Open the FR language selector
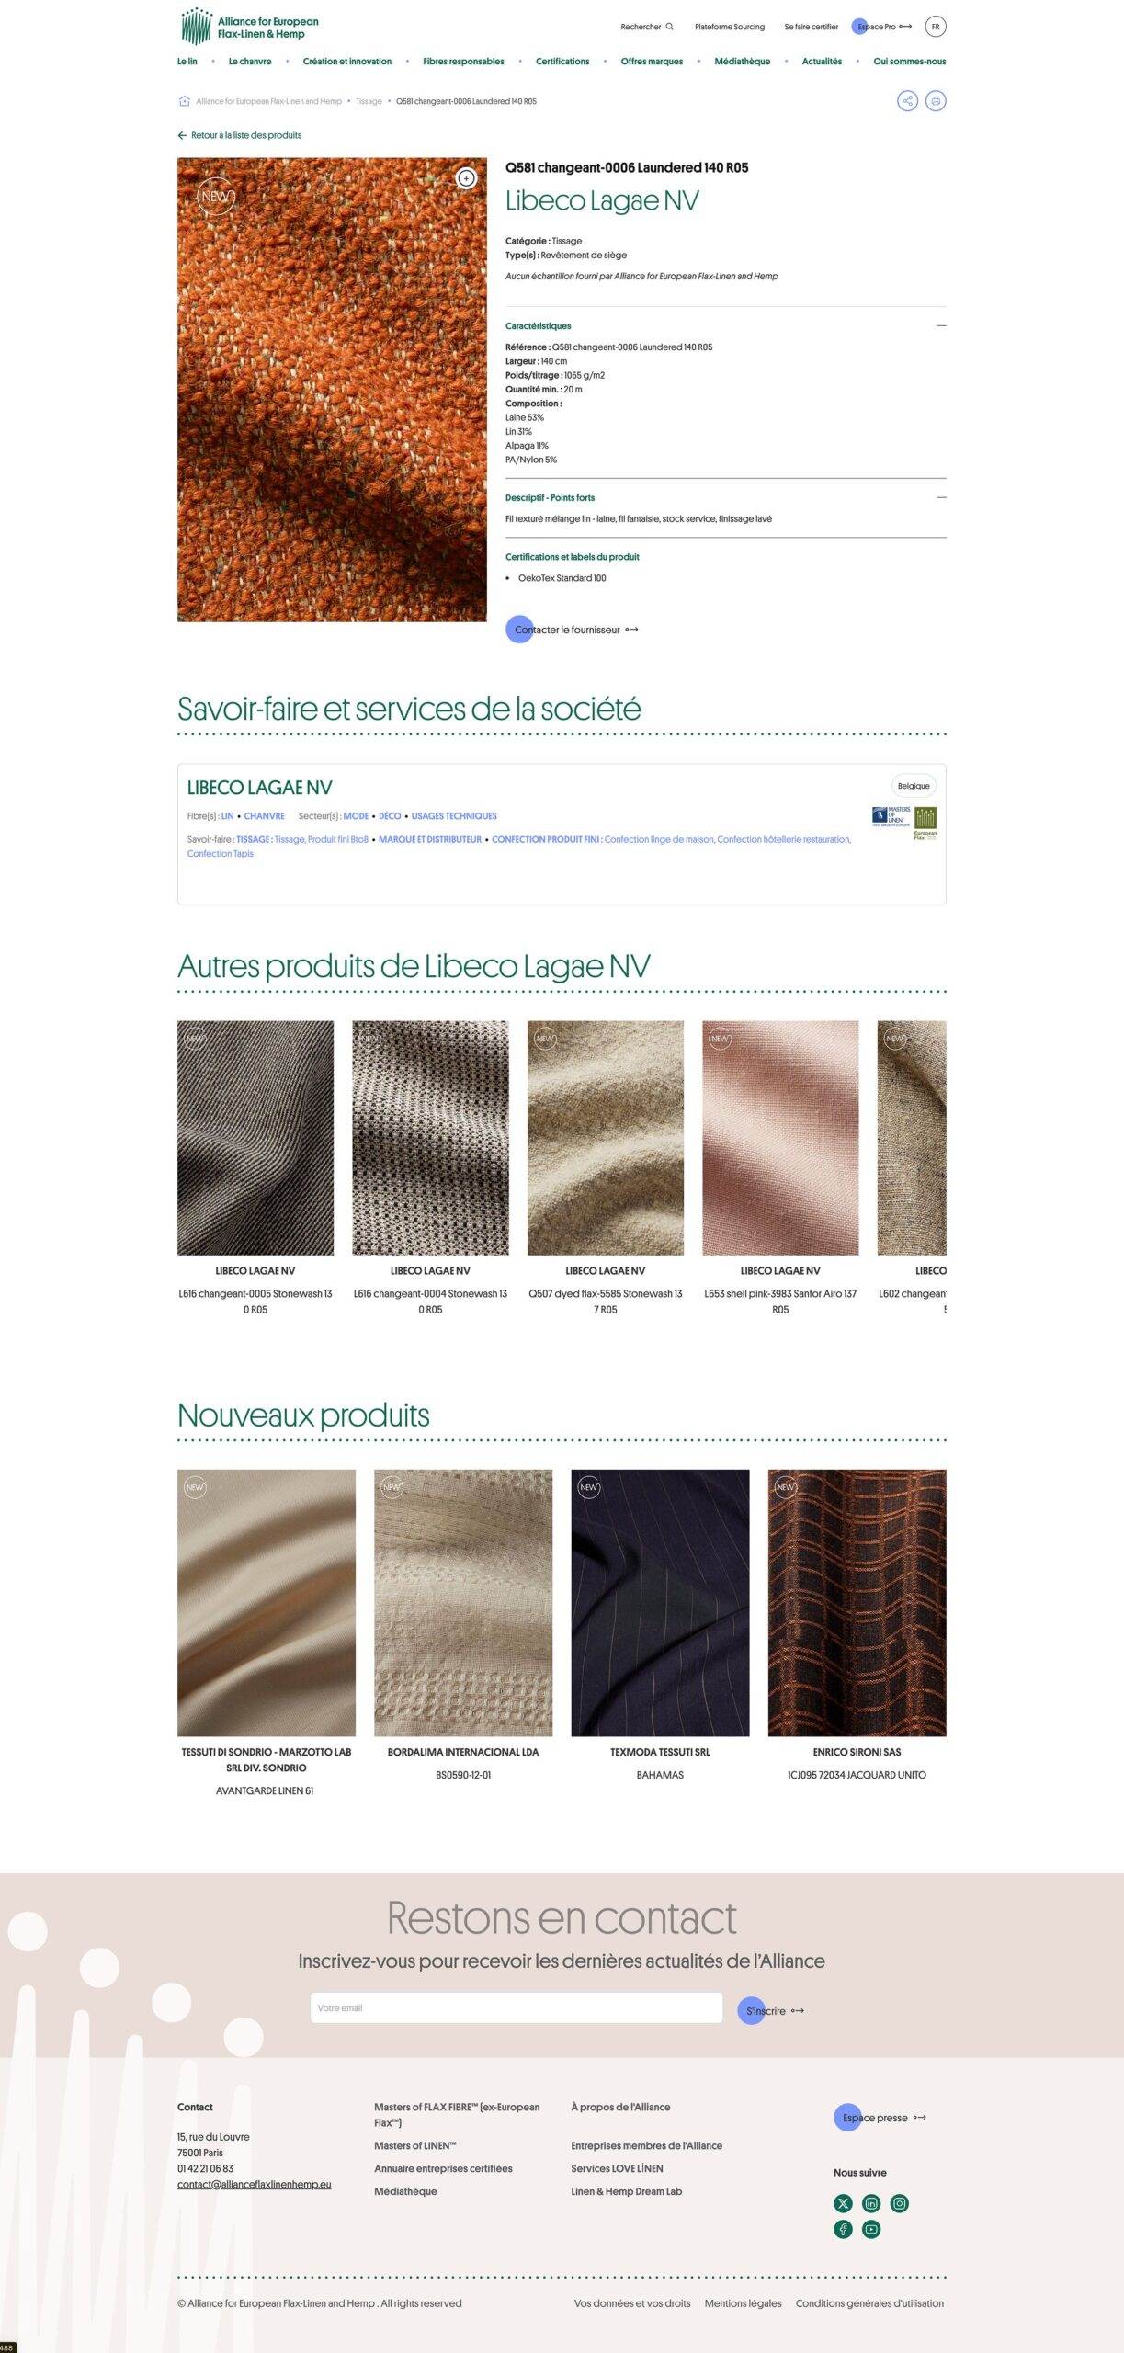 pyautogui.click(x=936, y=27)
